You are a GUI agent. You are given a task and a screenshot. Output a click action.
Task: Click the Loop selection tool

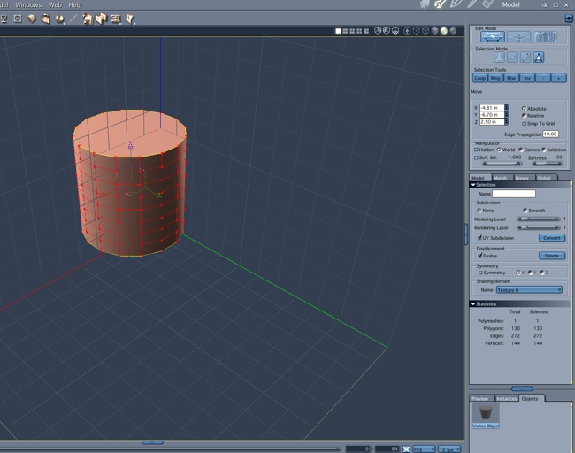[480, 78]
